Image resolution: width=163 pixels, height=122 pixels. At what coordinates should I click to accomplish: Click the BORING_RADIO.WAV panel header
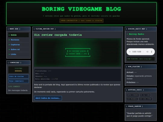(x=141, y=29)
